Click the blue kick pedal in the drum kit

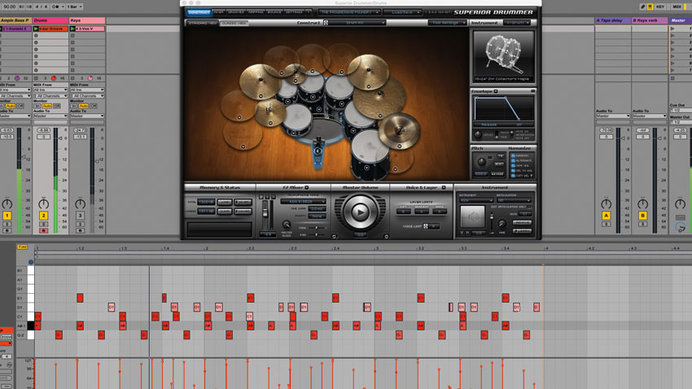(318, 153)
